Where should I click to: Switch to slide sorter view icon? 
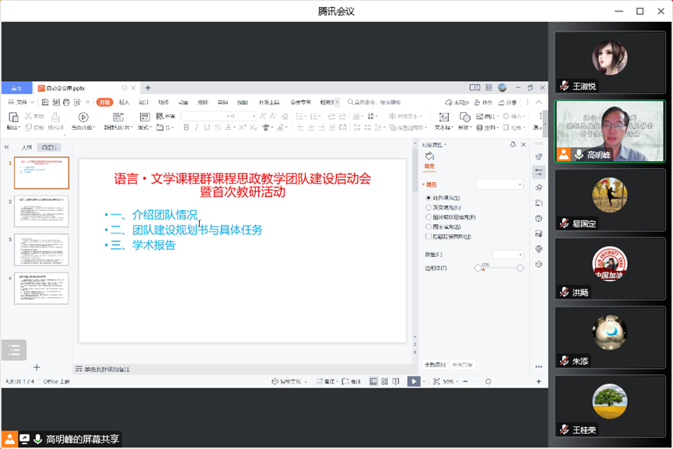point(385,381)
